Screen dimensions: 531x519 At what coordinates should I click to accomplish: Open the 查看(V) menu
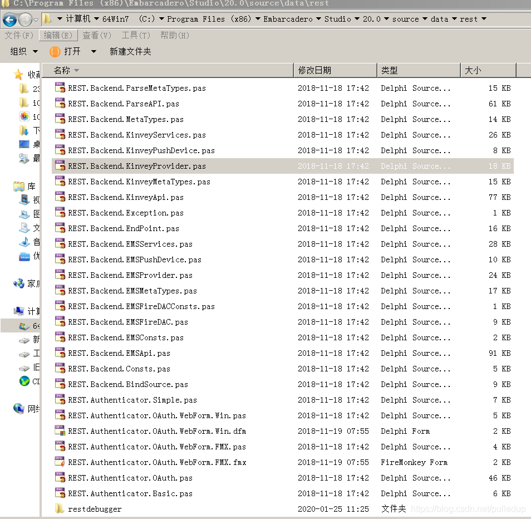(97, 35)
